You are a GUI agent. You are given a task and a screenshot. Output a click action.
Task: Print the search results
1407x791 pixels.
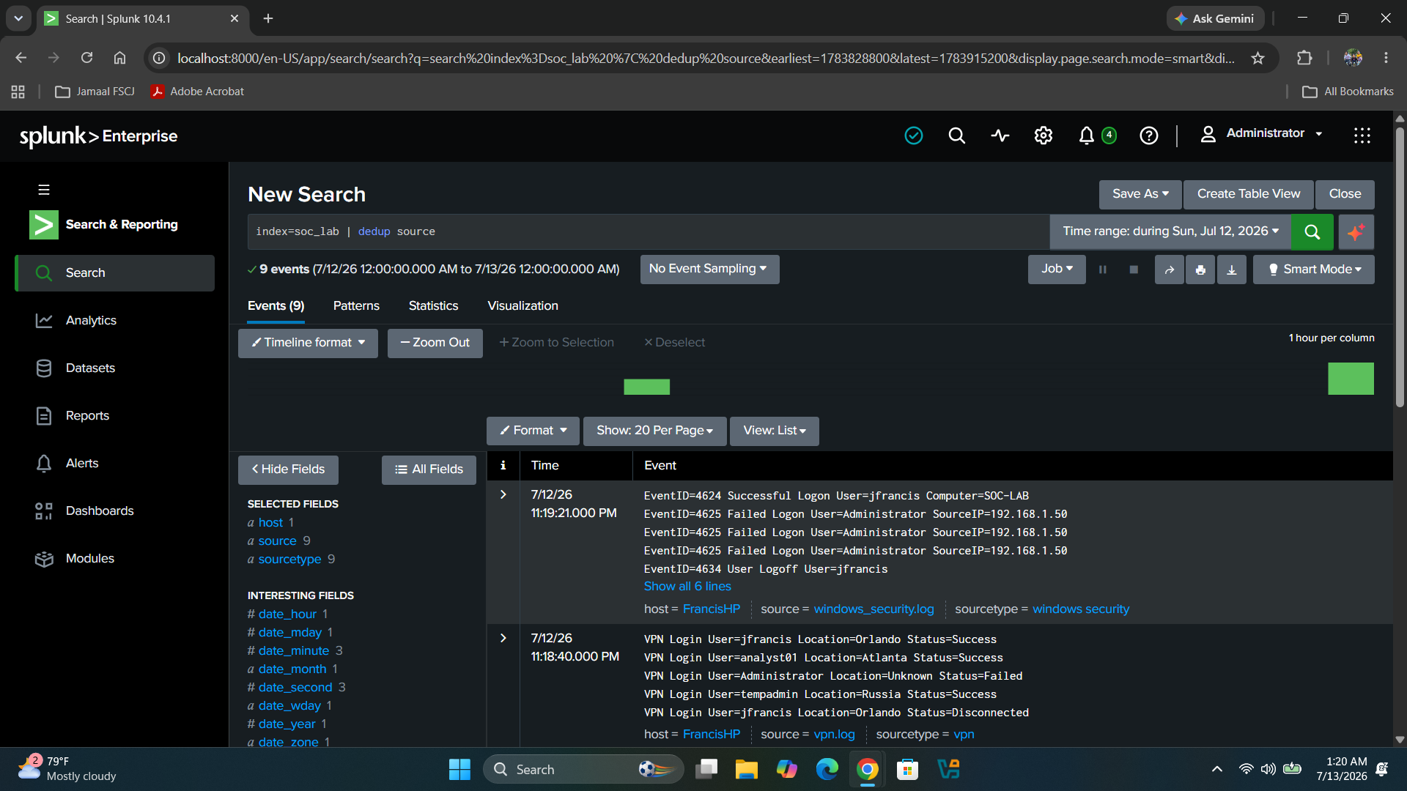tap(1200, 270)
